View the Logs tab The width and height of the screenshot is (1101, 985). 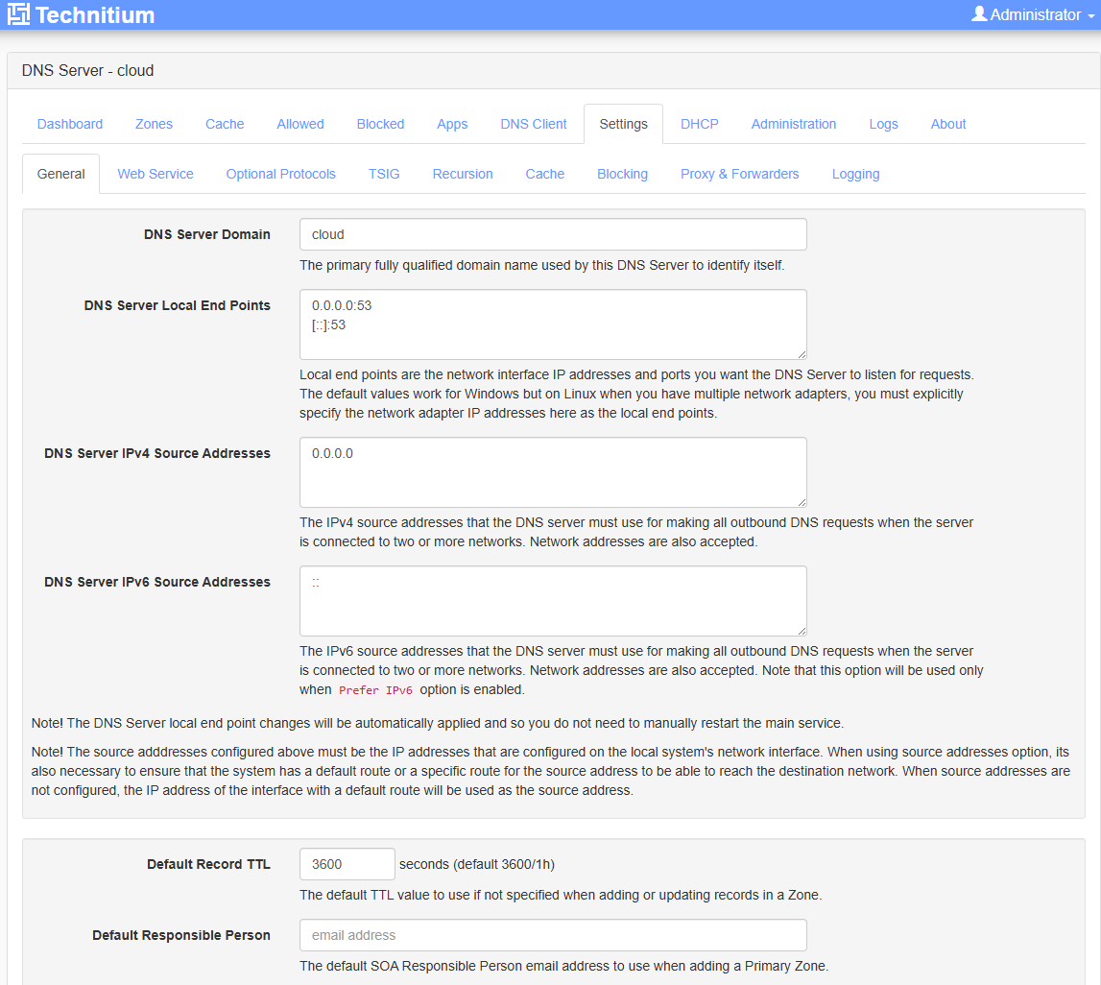coord(883,124)
